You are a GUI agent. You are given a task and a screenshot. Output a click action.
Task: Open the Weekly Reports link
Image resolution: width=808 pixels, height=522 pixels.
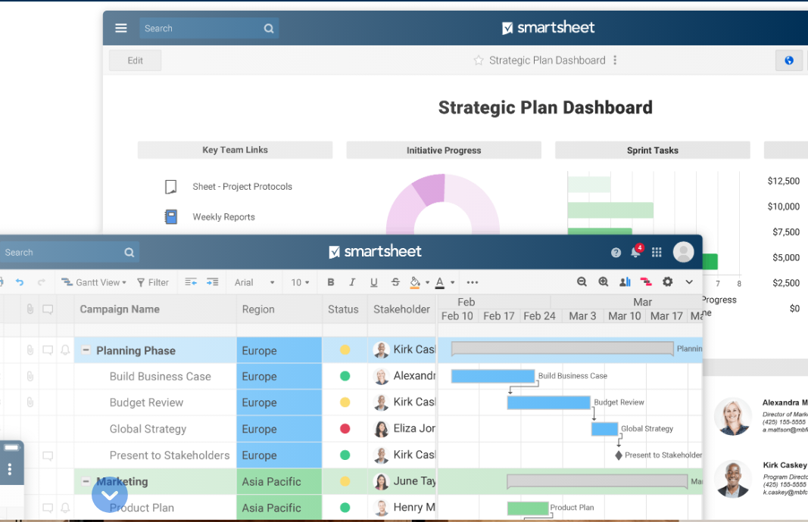(223, 216)
